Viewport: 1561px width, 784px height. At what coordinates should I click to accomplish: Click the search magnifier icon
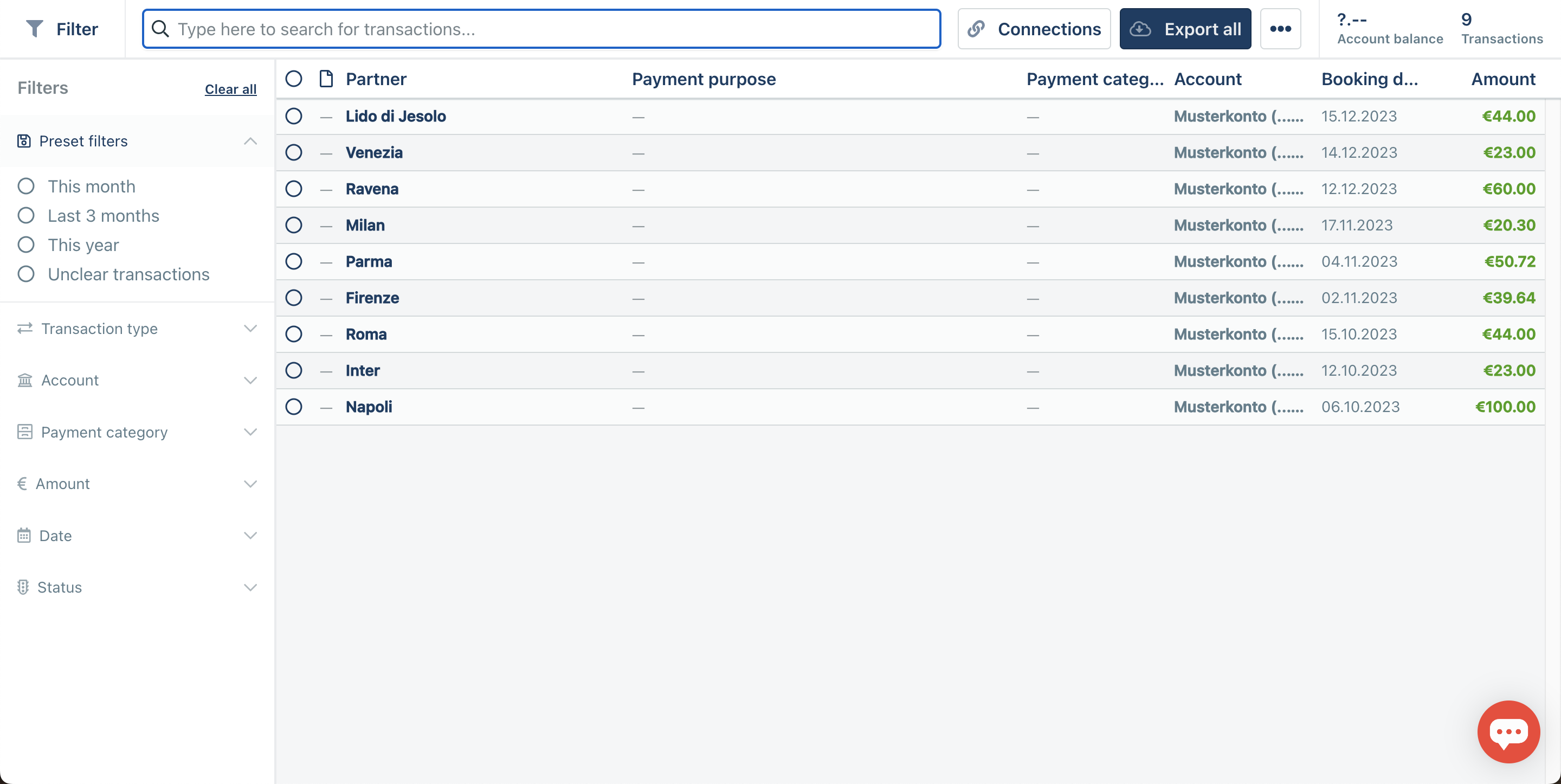tap(160, 29)
